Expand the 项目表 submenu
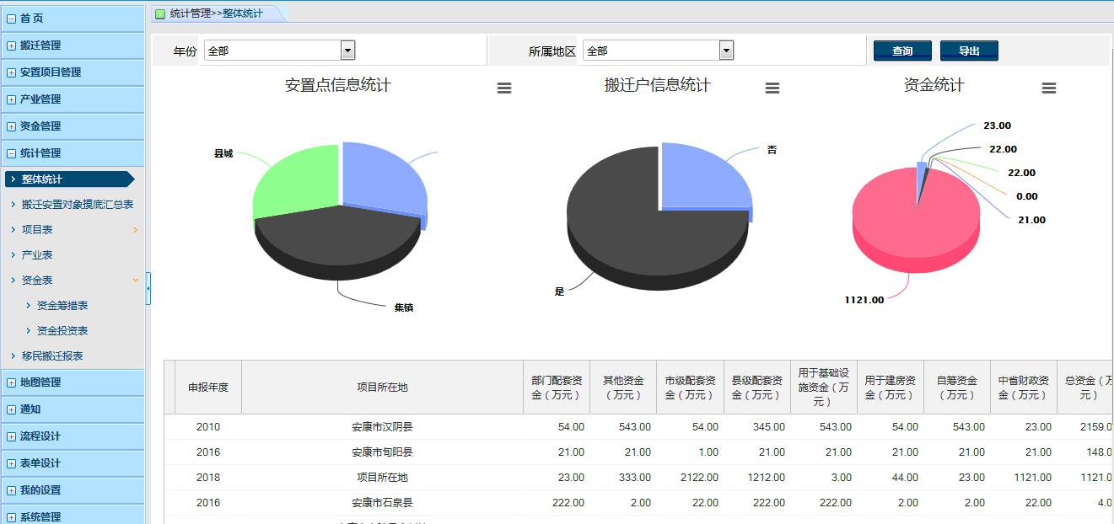Image resolution: width=1114 pixels, height=524 pixels. [x=135, y=229]
